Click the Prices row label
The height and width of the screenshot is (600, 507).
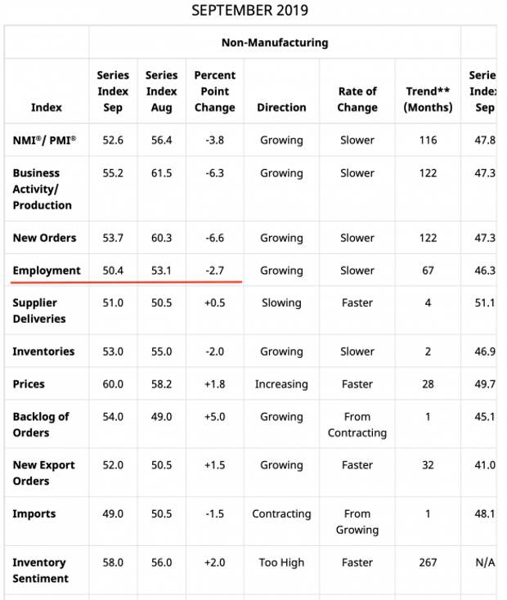[29, 384]
